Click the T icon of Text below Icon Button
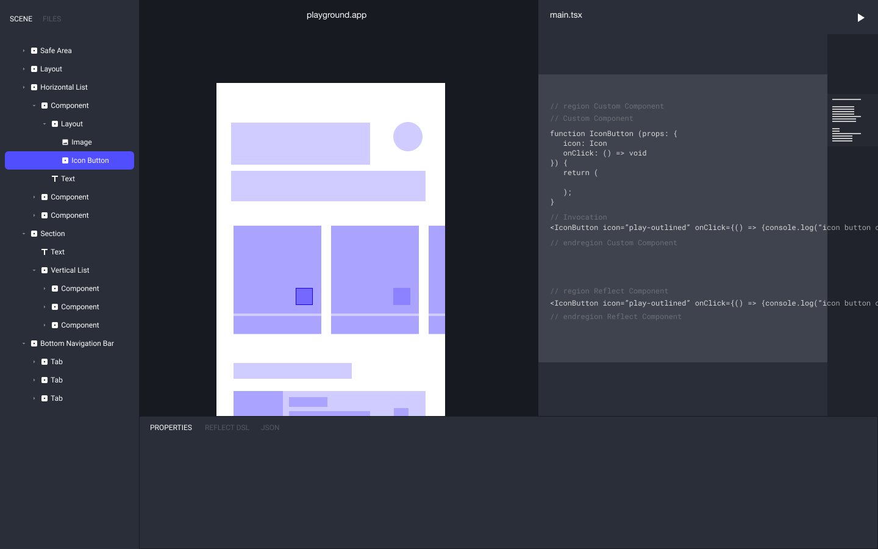Image resolution: width=878 pixels, height=549 pixels. (55, 179)
